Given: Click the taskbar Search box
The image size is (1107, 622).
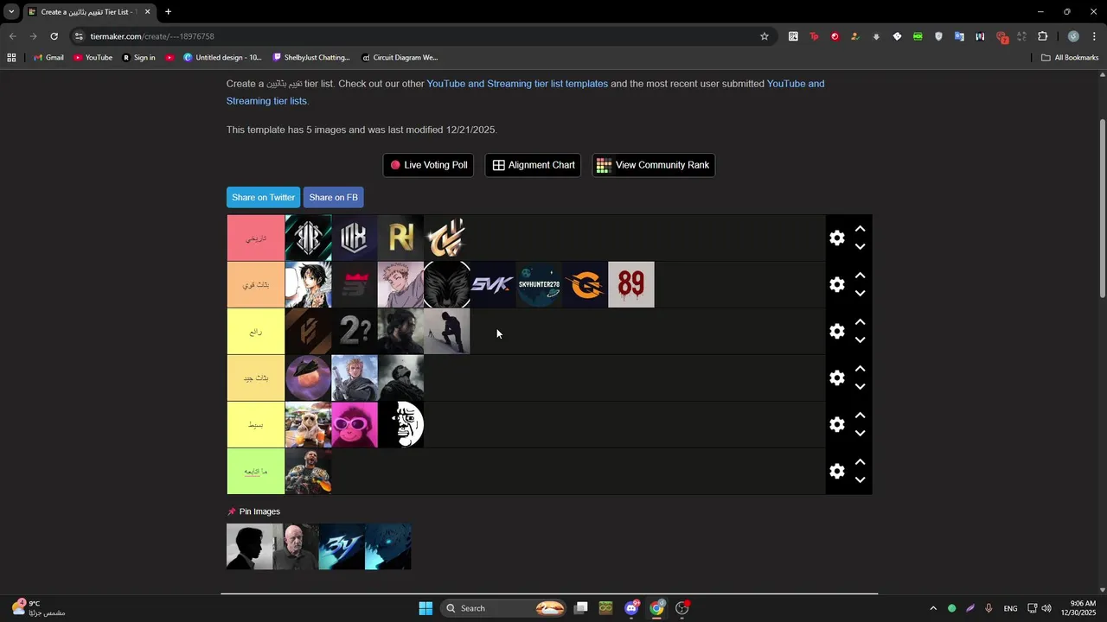Looking at the screenshot, I should pyautogui.click(x=504, y=608).
